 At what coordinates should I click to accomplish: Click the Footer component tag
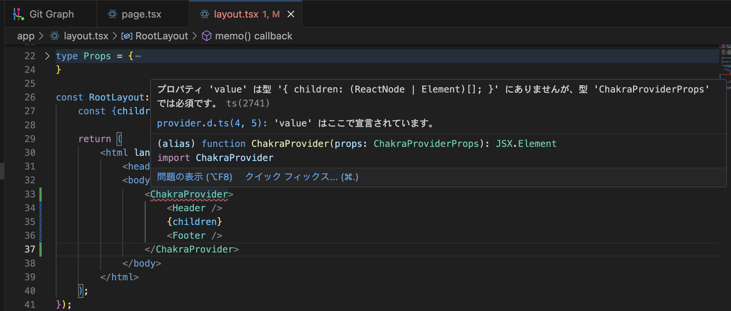click(x=194, y=235)
